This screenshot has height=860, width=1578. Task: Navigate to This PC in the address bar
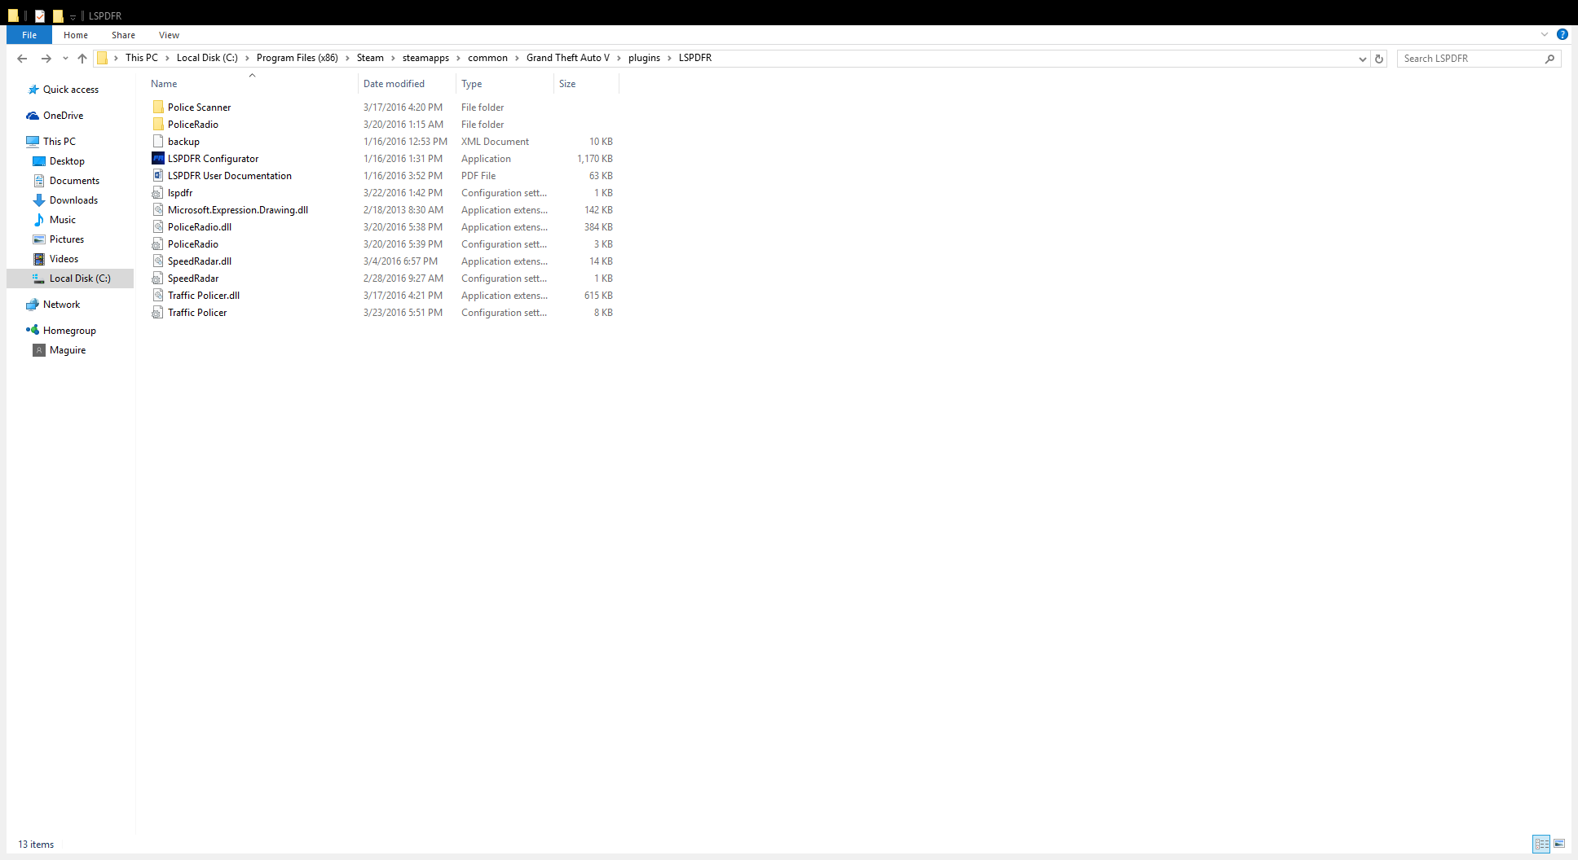click(x=142, y=58)
